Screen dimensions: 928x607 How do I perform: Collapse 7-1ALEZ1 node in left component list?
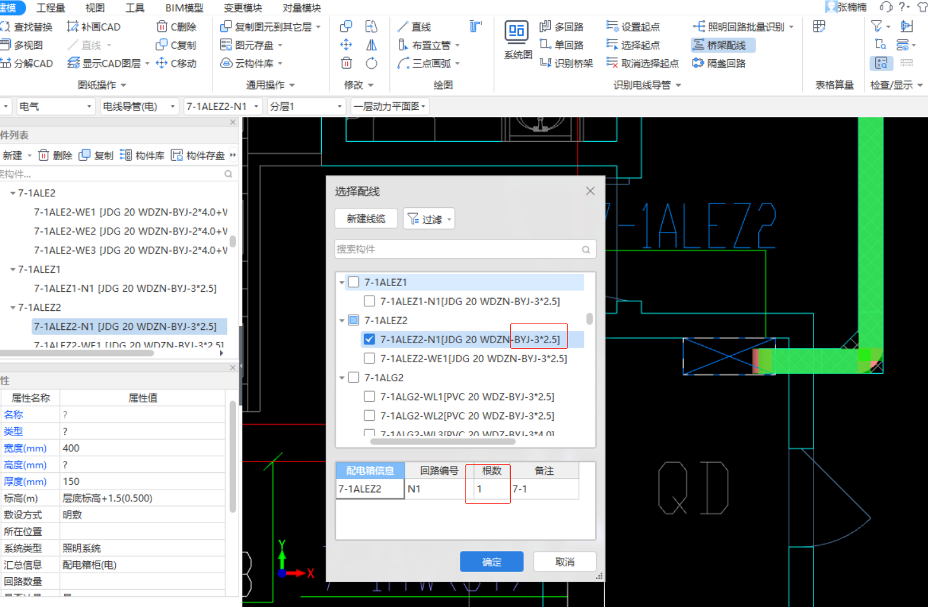click(x=13, y=269)
